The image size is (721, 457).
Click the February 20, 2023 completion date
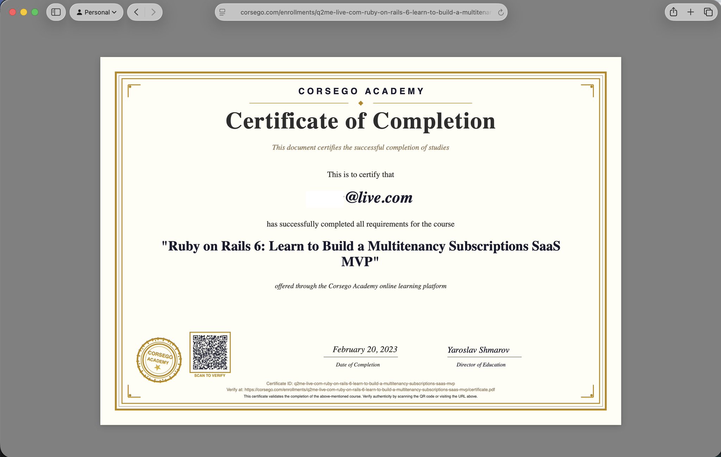(x=365, y=349)
